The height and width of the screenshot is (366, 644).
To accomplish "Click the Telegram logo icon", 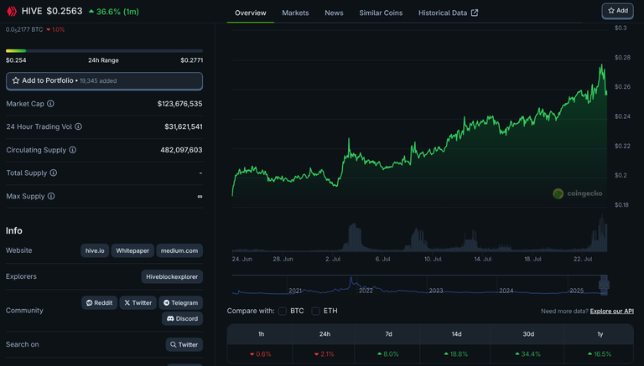I will click(x=166, y=303).
